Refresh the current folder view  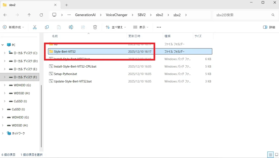(41, 15)
